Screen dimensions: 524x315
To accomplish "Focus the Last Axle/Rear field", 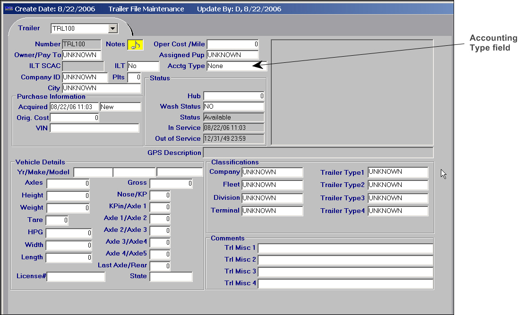I will pyautogui.click(x=160, y=266).
